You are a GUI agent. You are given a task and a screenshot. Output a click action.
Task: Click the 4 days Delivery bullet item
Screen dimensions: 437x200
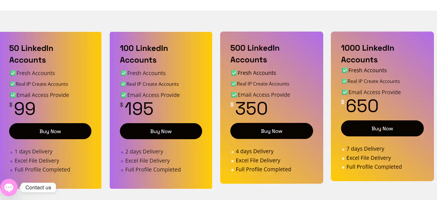(255, 151)
